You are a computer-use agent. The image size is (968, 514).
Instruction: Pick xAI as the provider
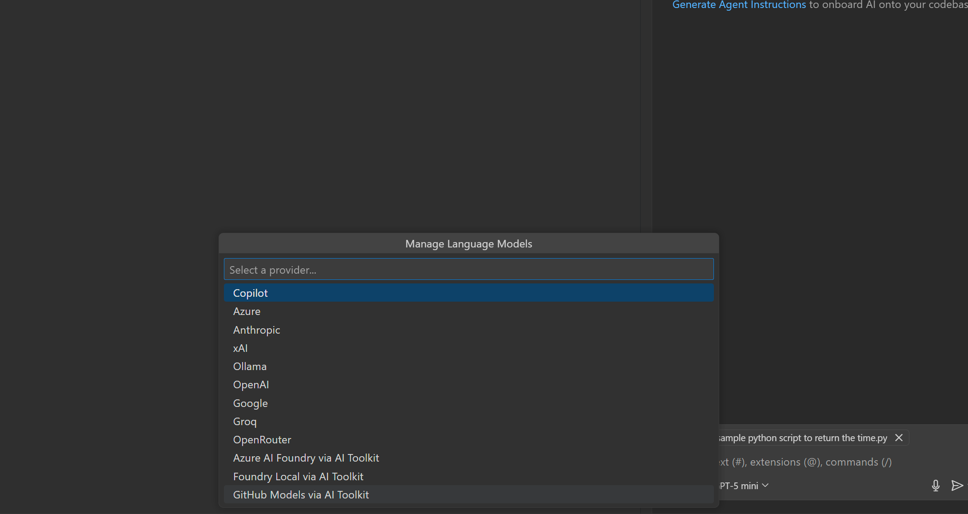pos(240,348)
